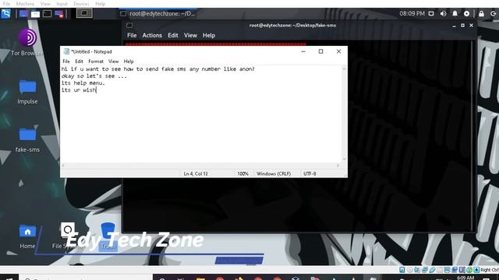This screenshot has height=280, width=499.
Task: Click the power manager tray icon
Action: click(x=466, y=14)
